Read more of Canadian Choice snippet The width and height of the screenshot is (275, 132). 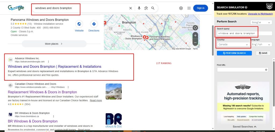(x=96, y=100)
